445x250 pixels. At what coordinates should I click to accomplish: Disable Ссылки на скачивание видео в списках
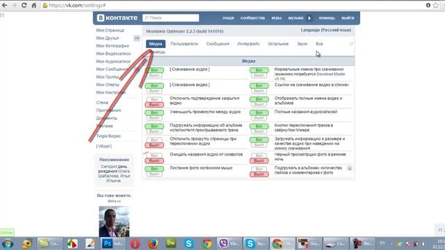[x=259, y=91]
